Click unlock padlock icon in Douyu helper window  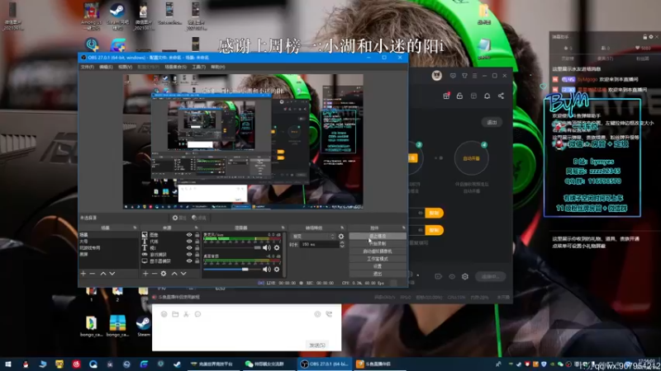(459, 96)
